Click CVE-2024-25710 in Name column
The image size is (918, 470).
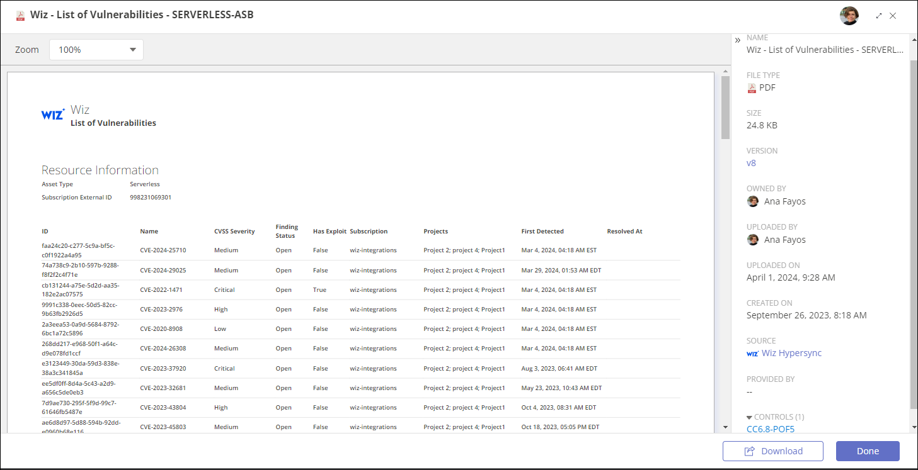(163, 250)
